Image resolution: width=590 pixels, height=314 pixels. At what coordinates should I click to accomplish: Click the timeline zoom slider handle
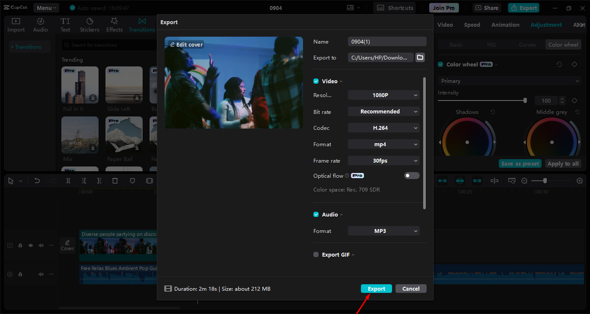click(545, 181)
